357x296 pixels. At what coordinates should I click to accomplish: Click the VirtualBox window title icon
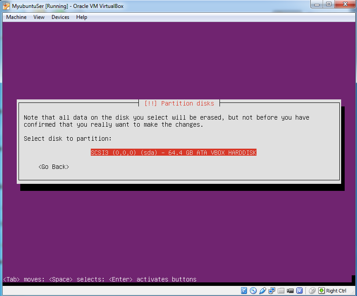(x=6, y=6)
